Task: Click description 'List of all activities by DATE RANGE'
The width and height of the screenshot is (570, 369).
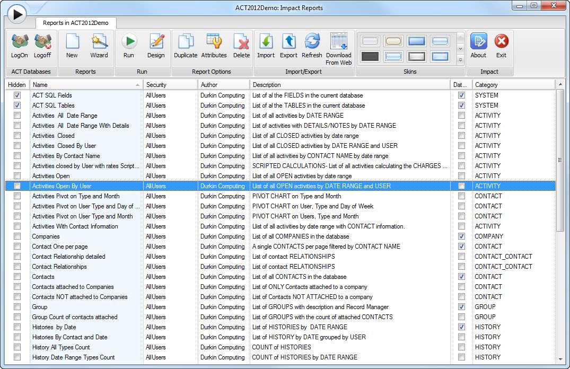Action: coord(297,116)
